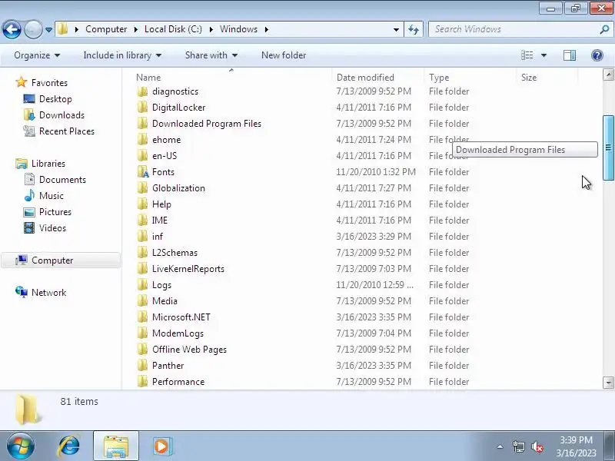
Task: Open Music library
Action: pos(51,196)
